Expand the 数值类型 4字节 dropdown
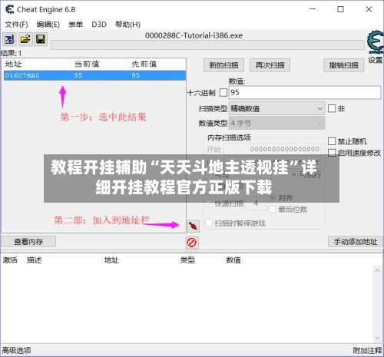Viewport: 384px width, 357px height. tap(276, 123)
